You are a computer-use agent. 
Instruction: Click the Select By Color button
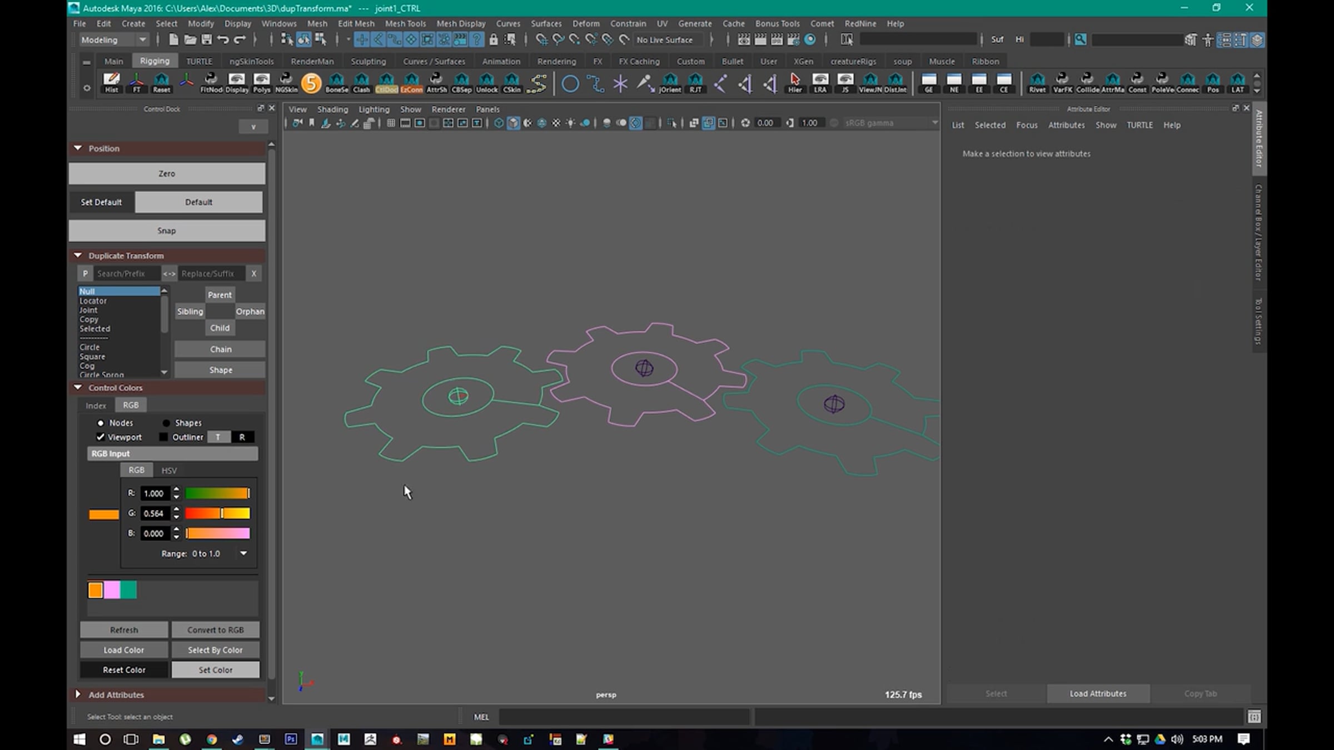pyautogui.click(x=215, y=650)
